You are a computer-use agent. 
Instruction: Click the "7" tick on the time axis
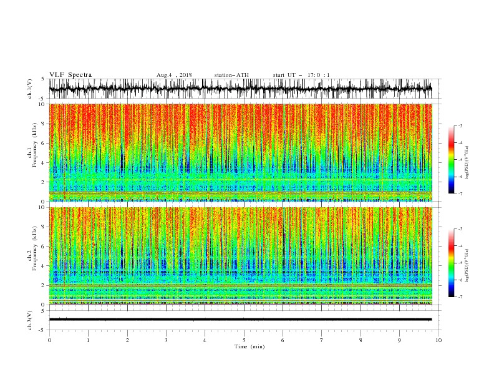click(322, 340)
